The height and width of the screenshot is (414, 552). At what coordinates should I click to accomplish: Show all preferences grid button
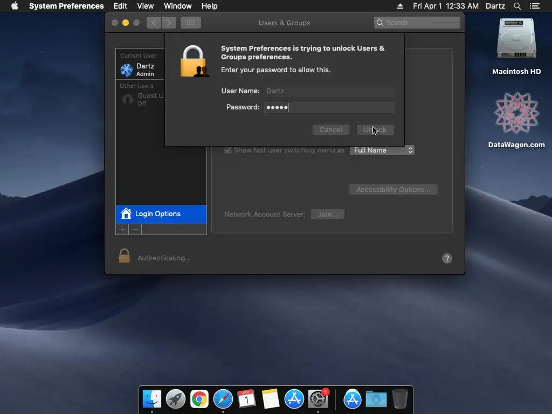pyautogui.click(x=191, y=23)
